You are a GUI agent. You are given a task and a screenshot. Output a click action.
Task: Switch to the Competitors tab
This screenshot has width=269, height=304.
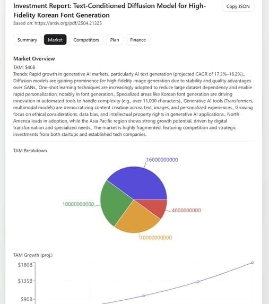click(86, 40)
